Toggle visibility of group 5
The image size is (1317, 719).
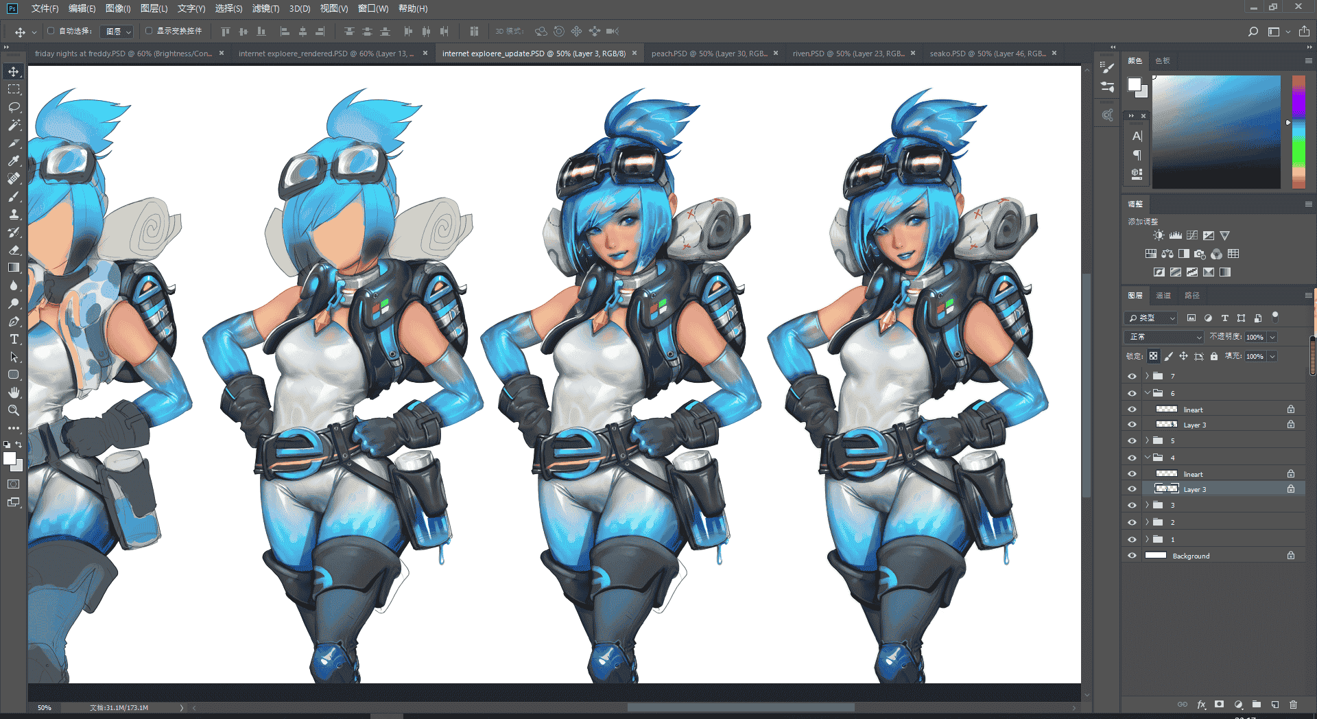click(x=1132, y=440)
